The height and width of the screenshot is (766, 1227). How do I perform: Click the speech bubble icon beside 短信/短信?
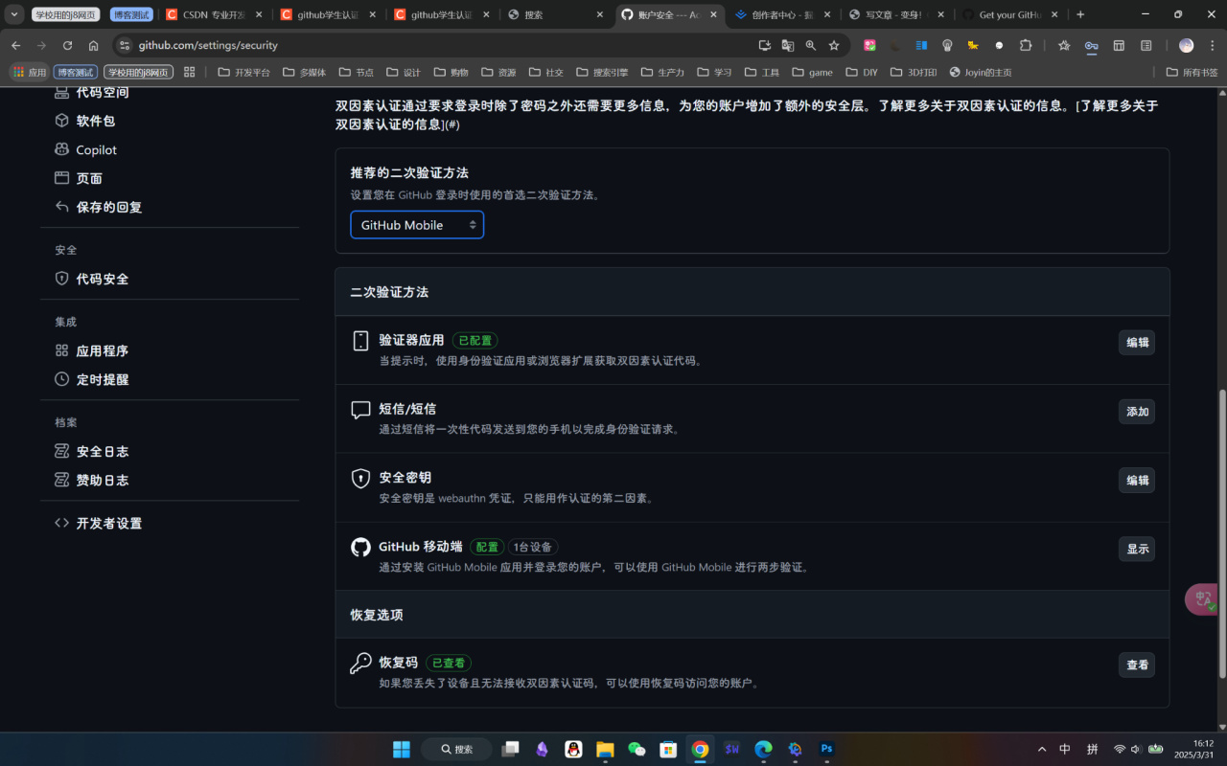pos(360,410)
